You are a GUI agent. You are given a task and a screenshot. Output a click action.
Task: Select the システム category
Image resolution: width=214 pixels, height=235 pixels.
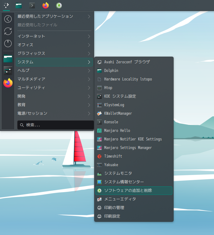[54, 62]
